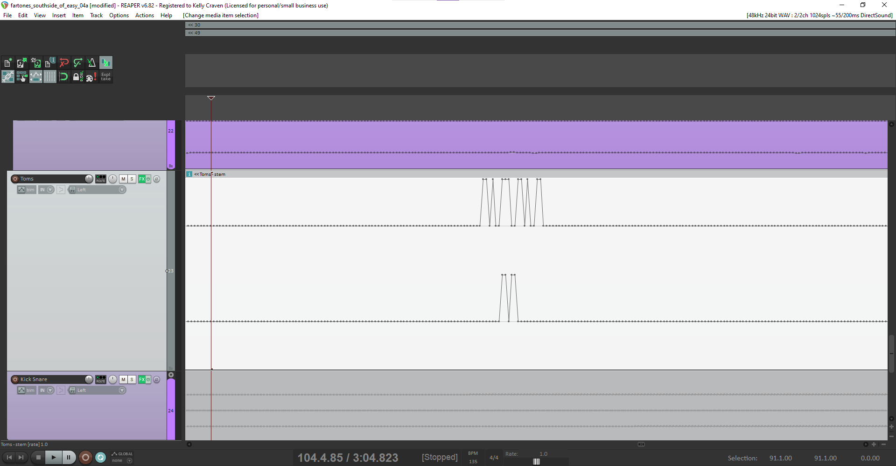Open the Insert menu
The image size is (896, 466).
click(x=59, y=15)
